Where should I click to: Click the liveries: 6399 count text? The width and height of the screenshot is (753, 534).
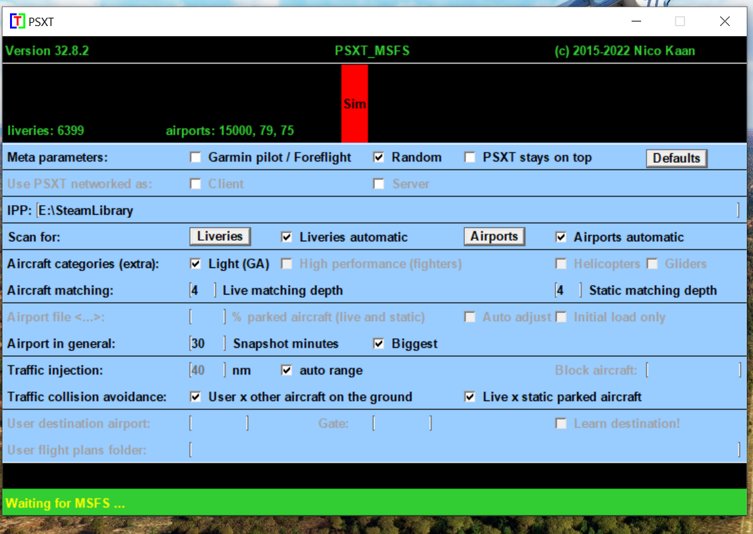coord(45,131)
